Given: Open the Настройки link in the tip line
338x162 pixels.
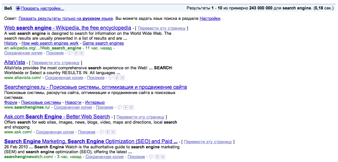Looking at the screenshot, I should point(210,19).
